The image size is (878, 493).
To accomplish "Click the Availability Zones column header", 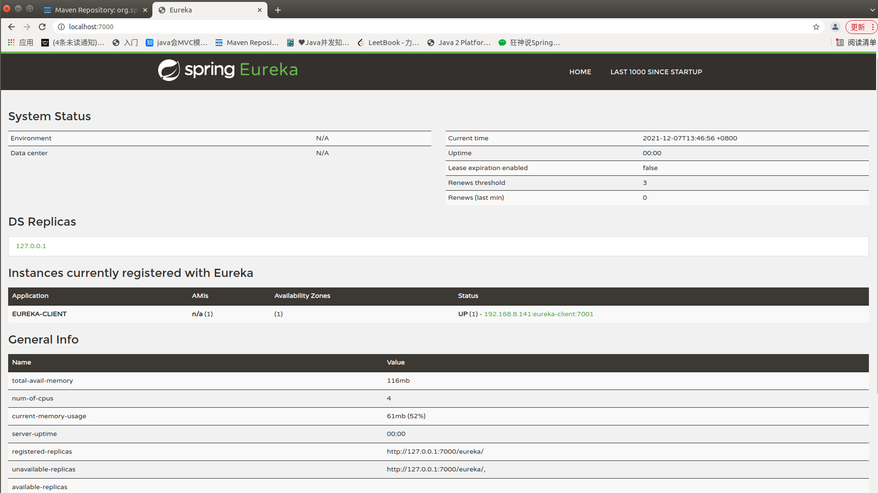I will click(302, 296).
